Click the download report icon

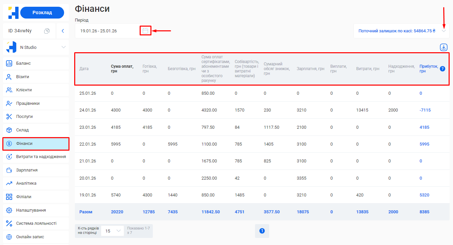tap(443, 48)
